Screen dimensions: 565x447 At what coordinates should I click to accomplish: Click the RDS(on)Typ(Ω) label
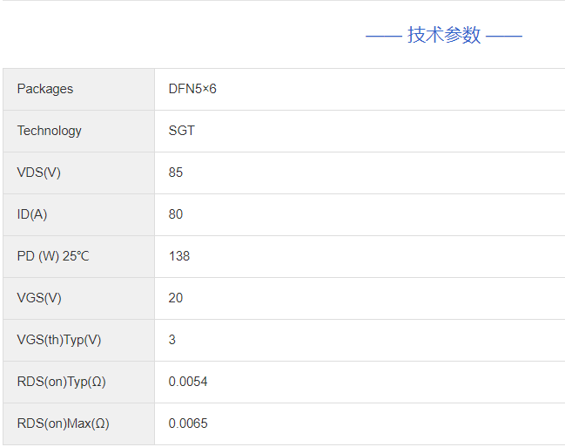pyautogui.click(x=62, y=382)
